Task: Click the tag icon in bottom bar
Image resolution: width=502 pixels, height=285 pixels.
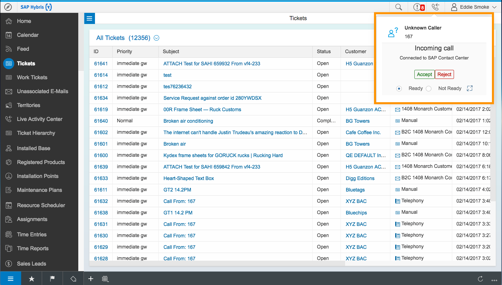Action: pyautogui.click(x=73, y=278)
